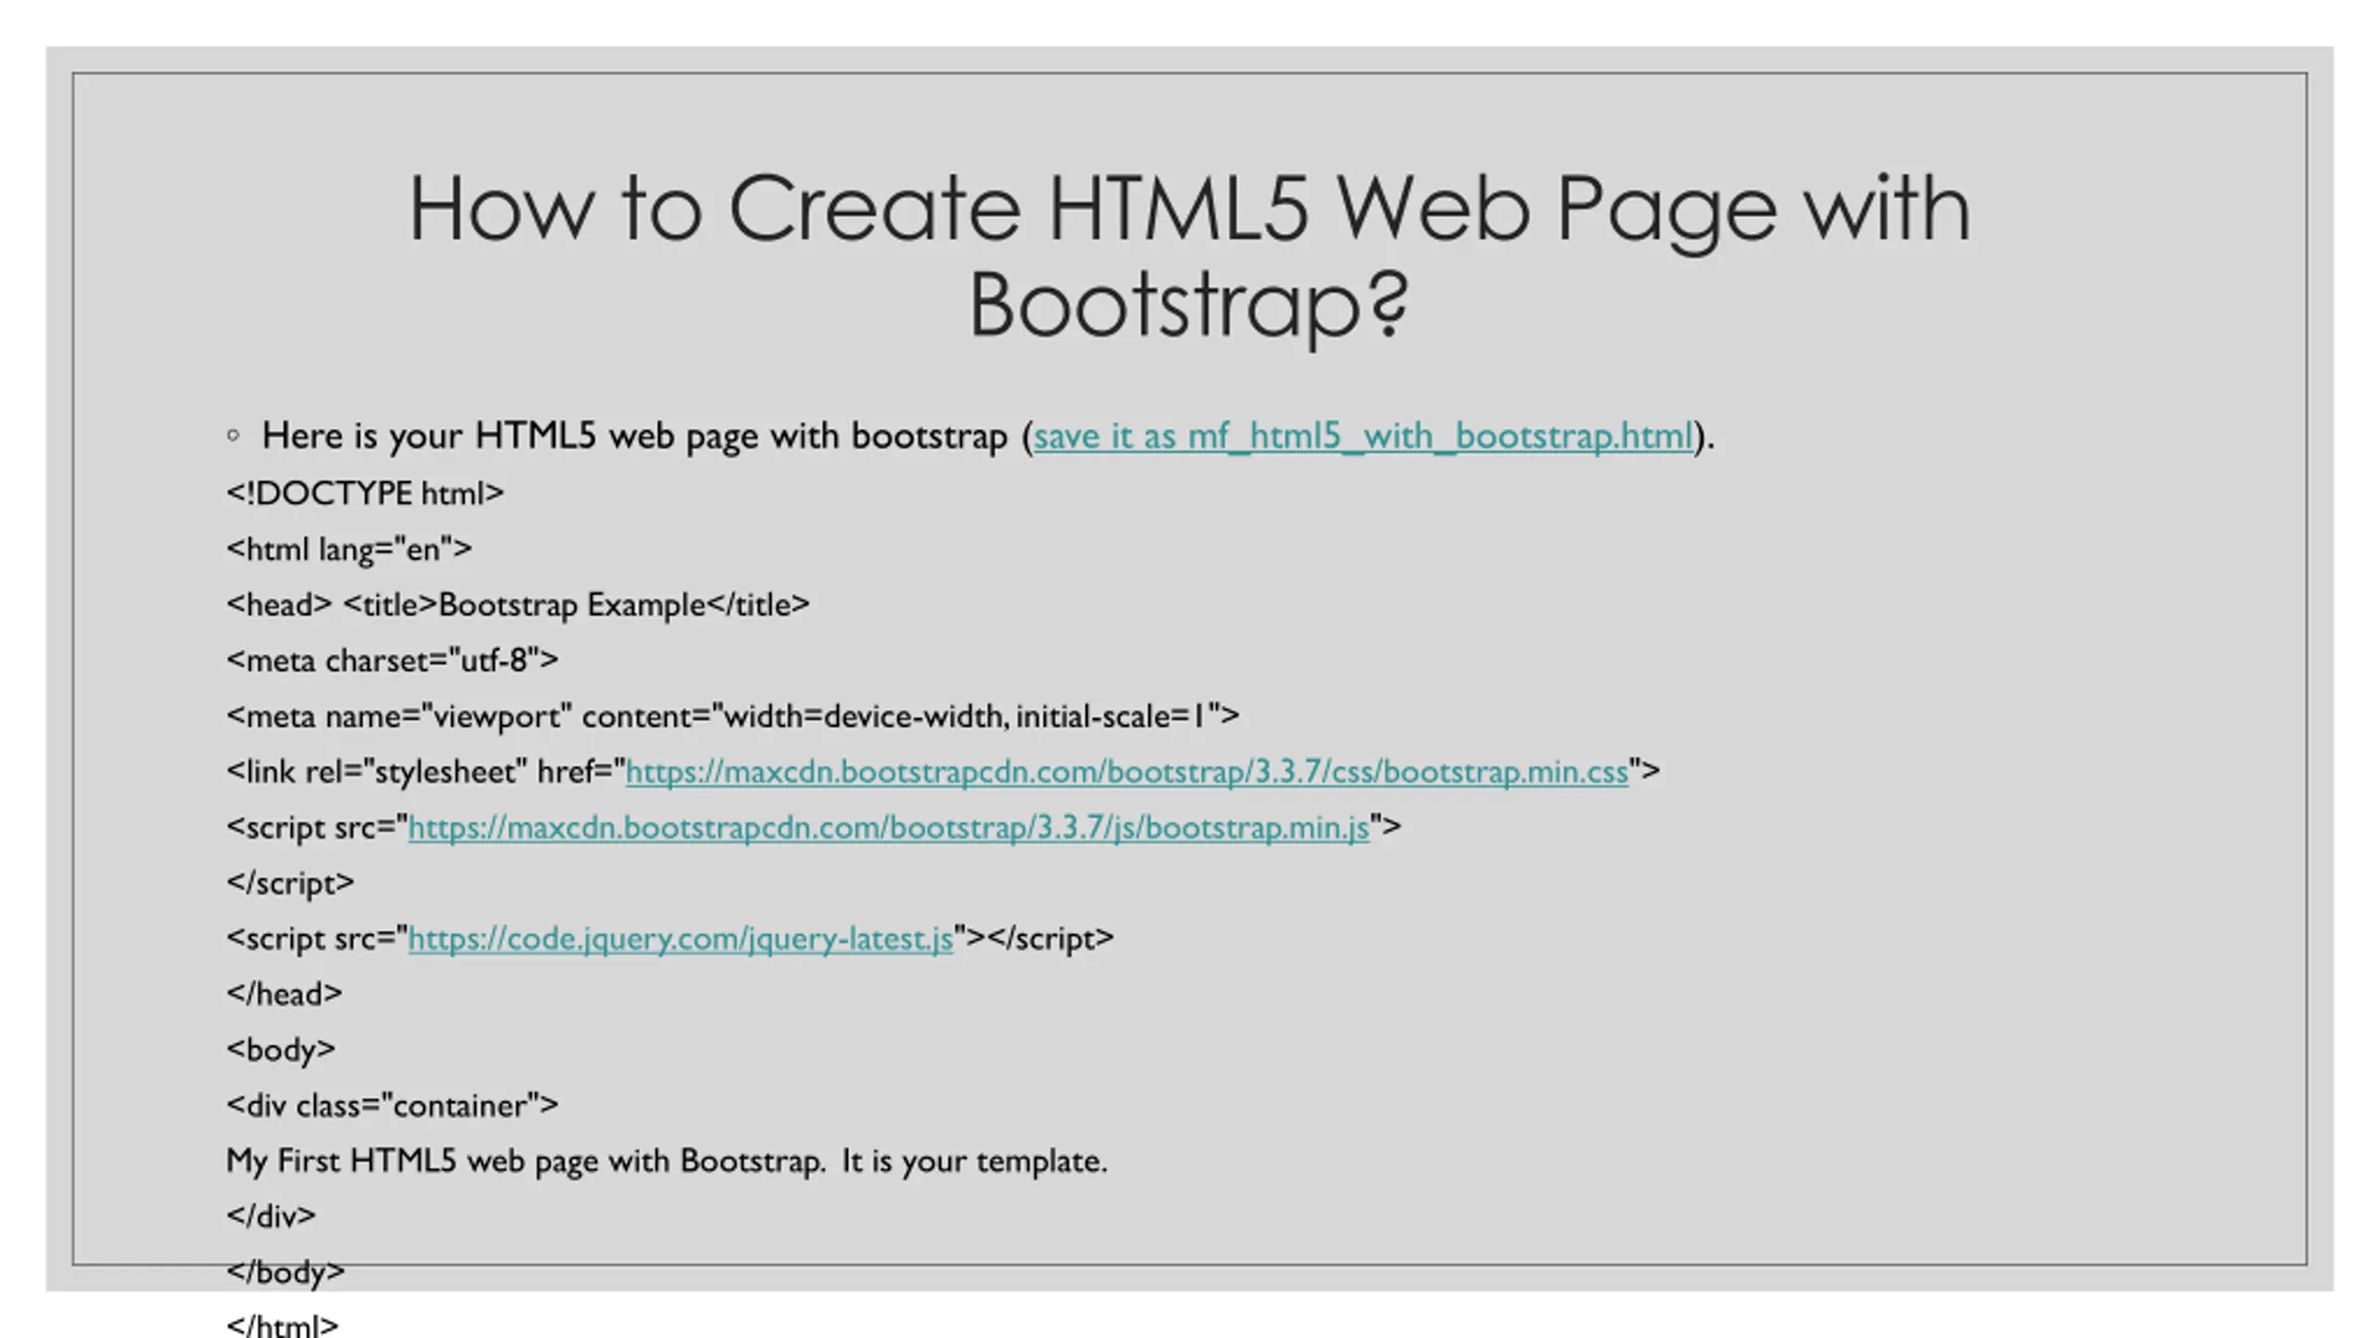Image resolution: width=2380 pixels, height=1338 pixels.
Task: Open the bootstrap.min.css stylesheet URL link
Action: click(x=1127, y=772)
